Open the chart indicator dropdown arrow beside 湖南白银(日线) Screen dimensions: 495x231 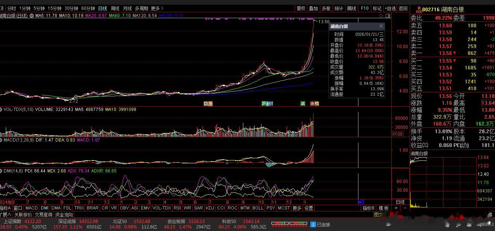tap(32, 16)
